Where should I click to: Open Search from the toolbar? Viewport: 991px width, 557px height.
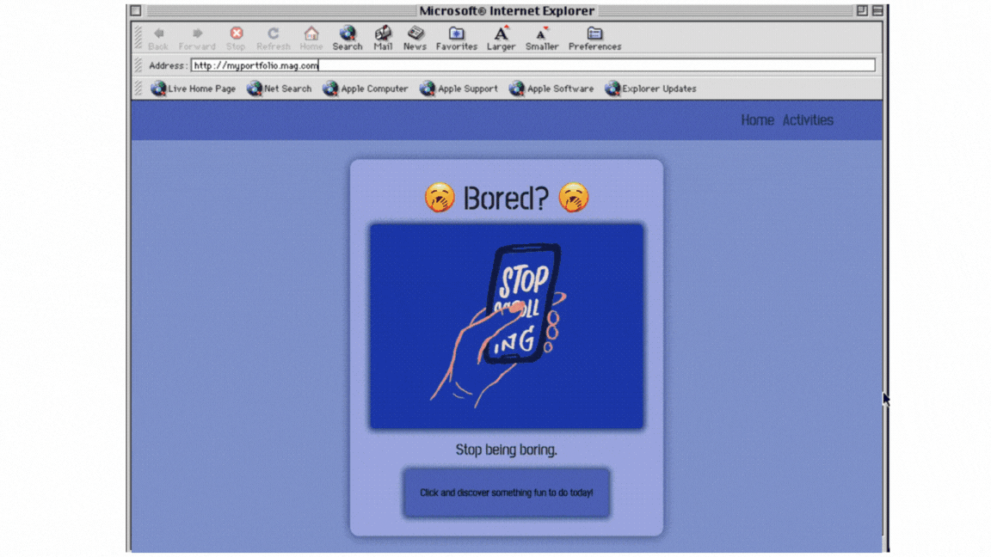[347, 38]
